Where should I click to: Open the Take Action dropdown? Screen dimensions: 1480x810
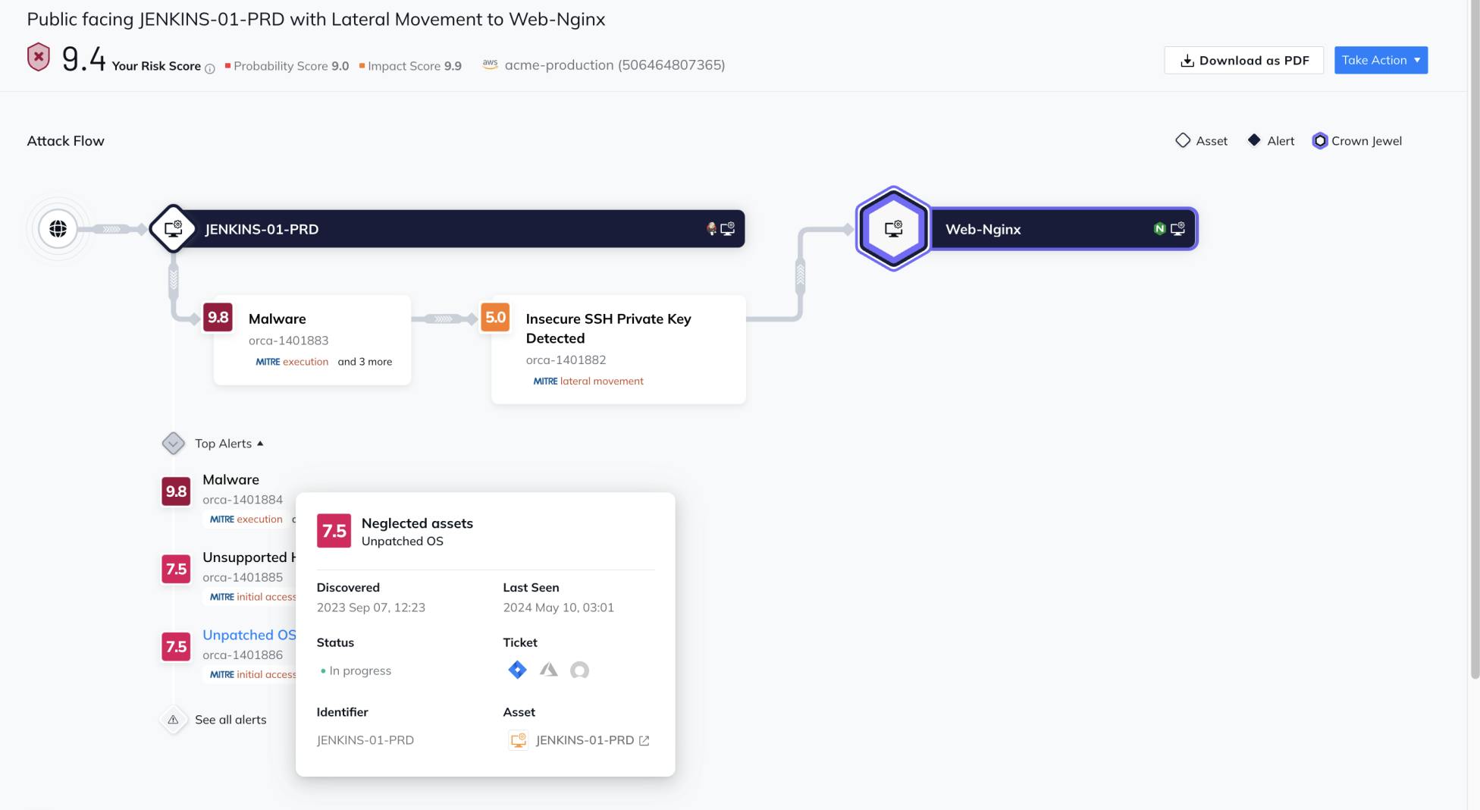(x=1381, y=61)
